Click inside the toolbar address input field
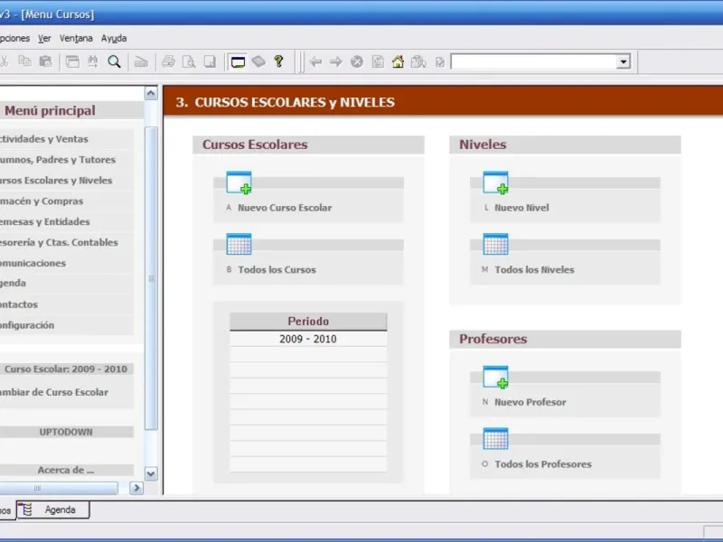The image size is (723, 542). point(533,61)
